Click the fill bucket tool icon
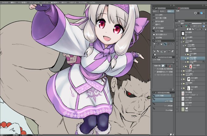Viewport: 207px width, 136px height. pos(154,54)
